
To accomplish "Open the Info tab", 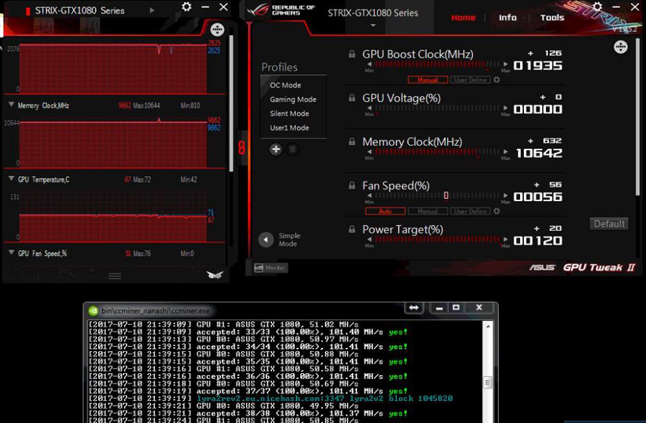I will [x=508, y=17].
